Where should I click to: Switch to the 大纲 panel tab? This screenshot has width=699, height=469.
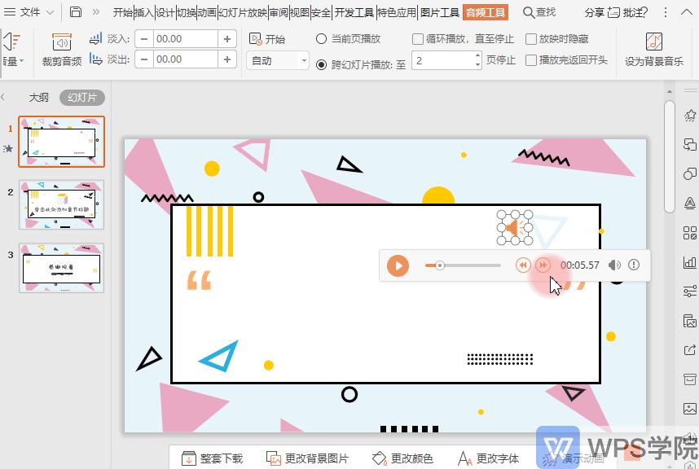click(x=39, y=97)
